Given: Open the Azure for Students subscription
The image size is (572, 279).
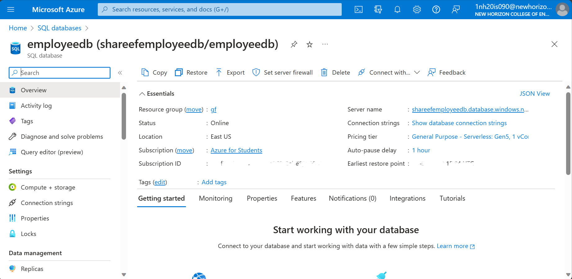Looking at the screenshot, I should pos(236,150).
